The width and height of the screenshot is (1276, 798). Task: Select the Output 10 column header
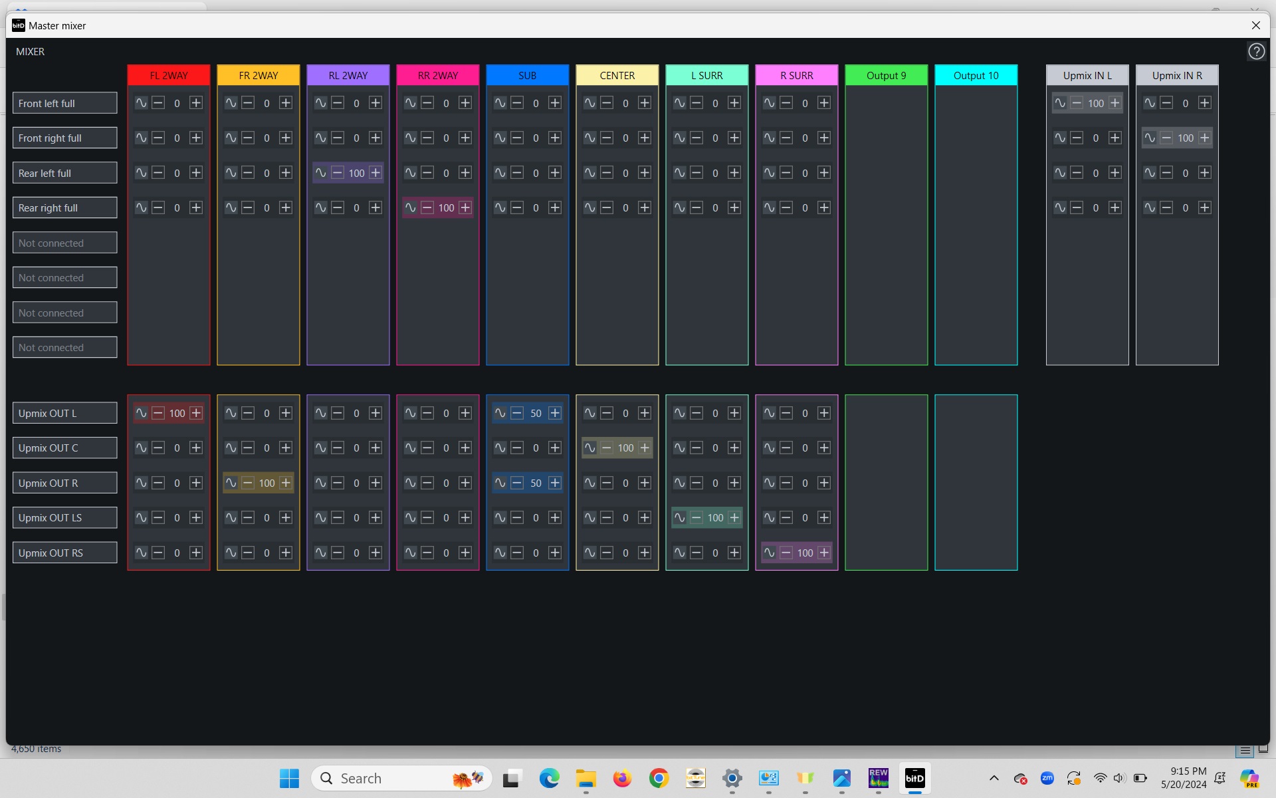point(976,75)
